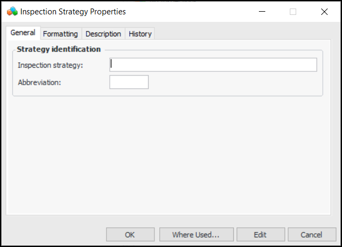Click the "Abbreviation:" label text
This screenshot has height=247, width=342.
40,83
